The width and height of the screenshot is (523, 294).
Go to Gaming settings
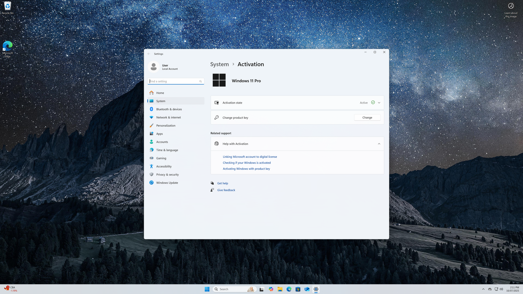coord(176,158)
